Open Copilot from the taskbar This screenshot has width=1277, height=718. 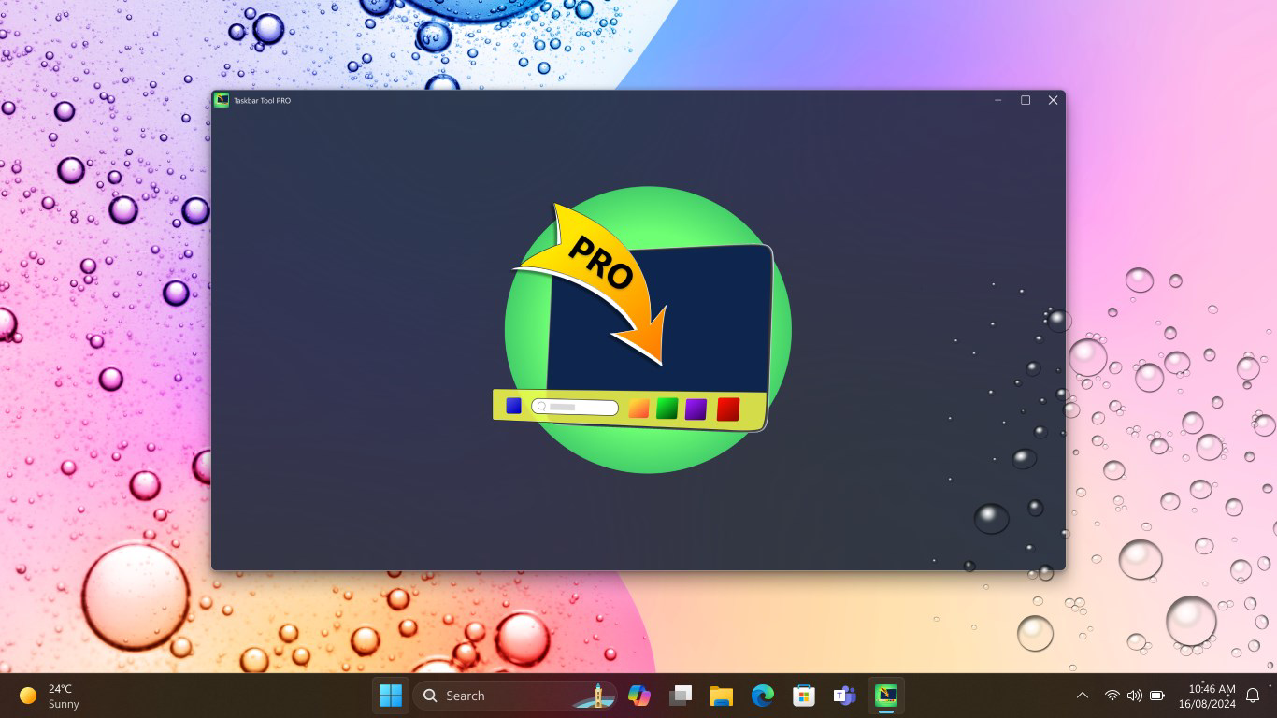[639, 696]
